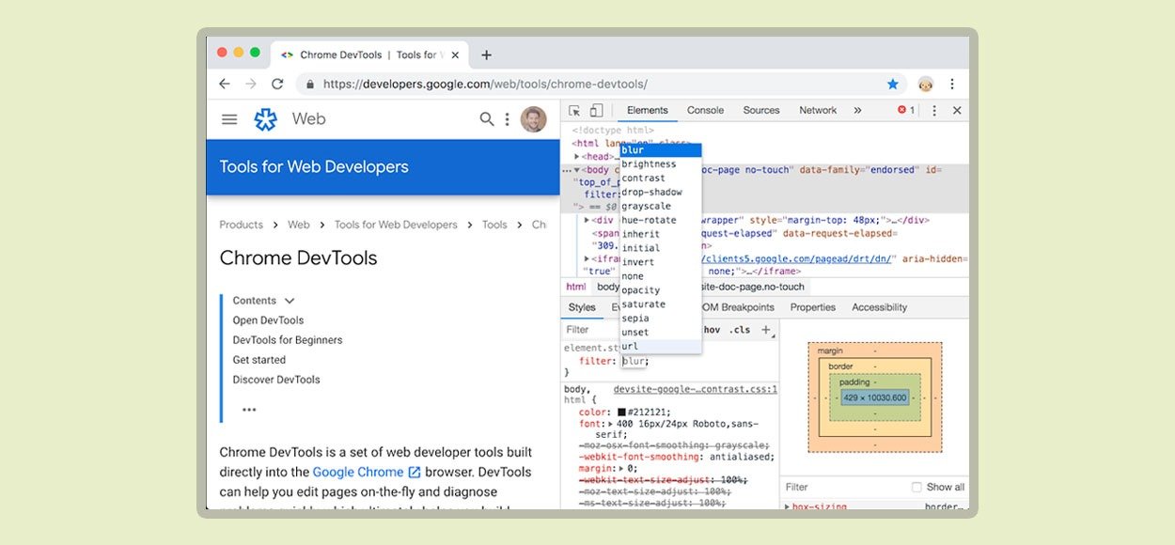Go back using the browser back arrow
The height and width of the screenshot is (545, 1175).
pos(224,84)
